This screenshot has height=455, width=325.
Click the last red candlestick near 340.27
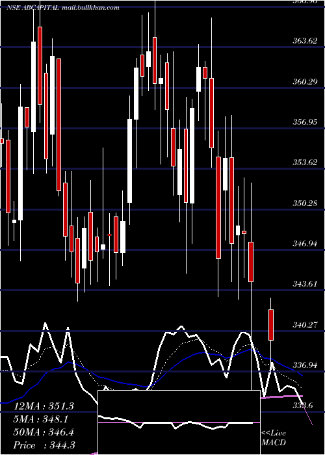(x=271, y=325)
